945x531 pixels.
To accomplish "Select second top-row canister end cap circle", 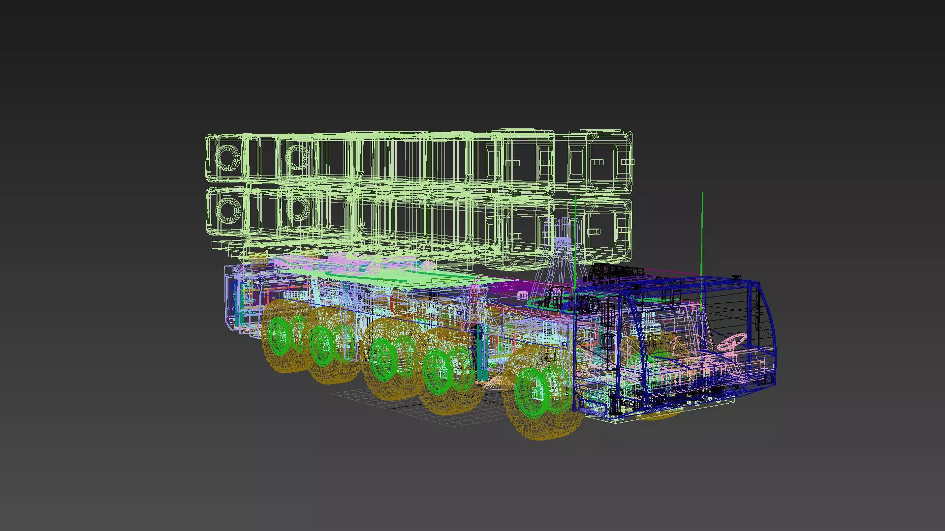I will (x=297, y=158).
